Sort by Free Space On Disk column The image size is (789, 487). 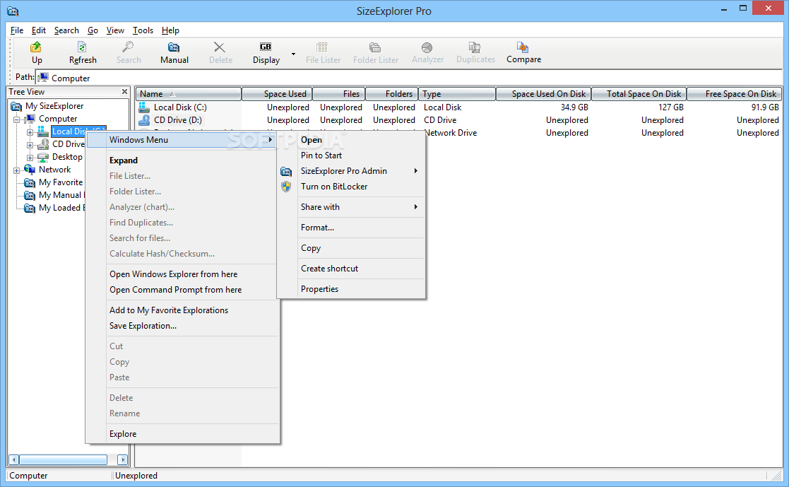(x=734, y=94)
